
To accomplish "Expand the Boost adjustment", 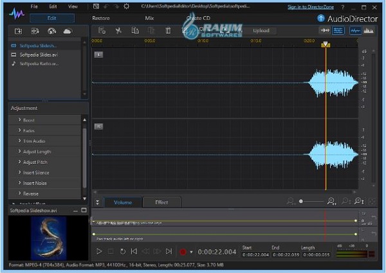I will [x=29, y=120].
